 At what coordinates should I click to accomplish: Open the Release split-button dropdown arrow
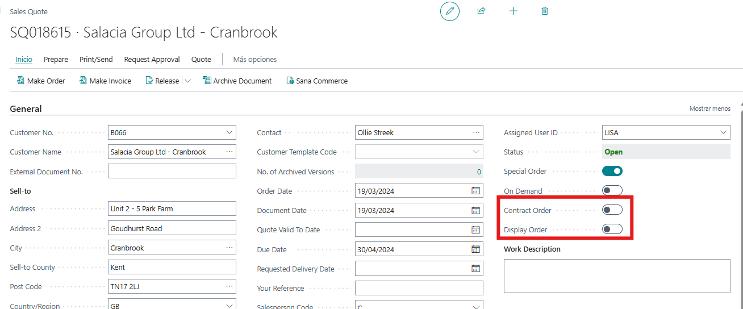click(x=187, y=81)
